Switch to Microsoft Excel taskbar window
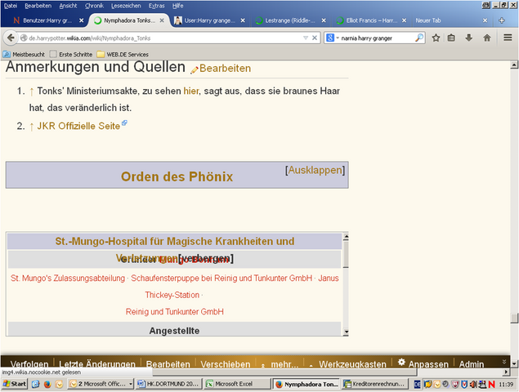 pyautogui.click(x=237, y=384)
